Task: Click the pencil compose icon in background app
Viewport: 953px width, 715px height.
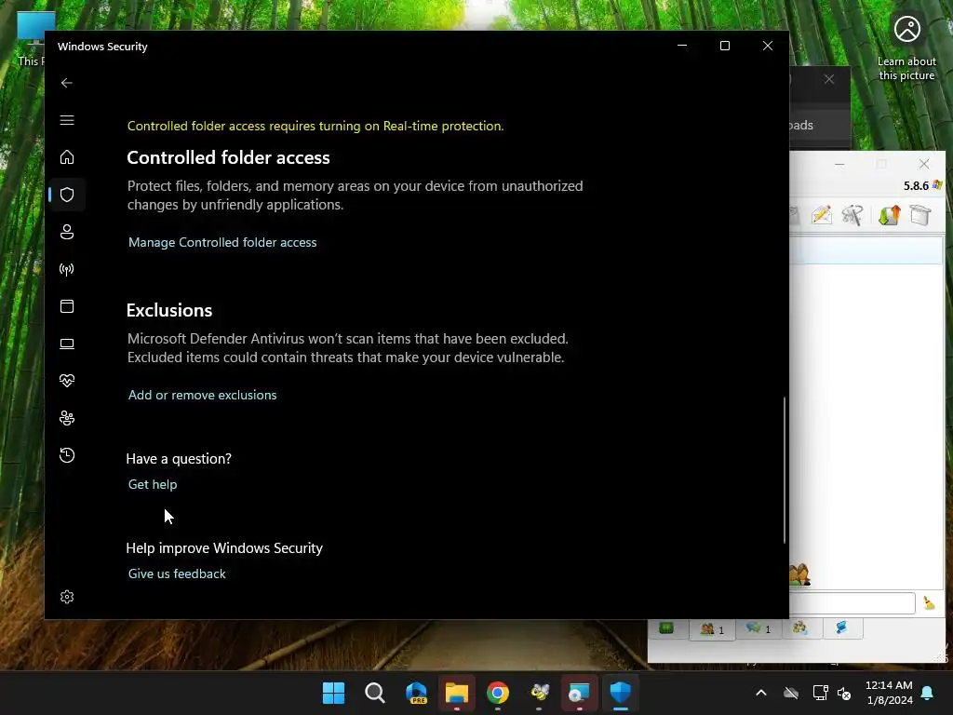Action: pos(821,215)
